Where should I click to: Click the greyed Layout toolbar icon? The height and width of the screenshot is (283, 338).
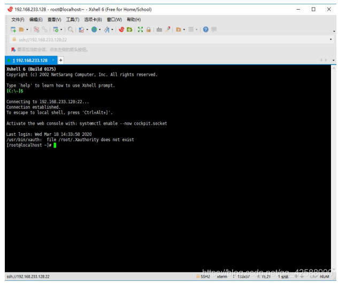pos(191,29)
